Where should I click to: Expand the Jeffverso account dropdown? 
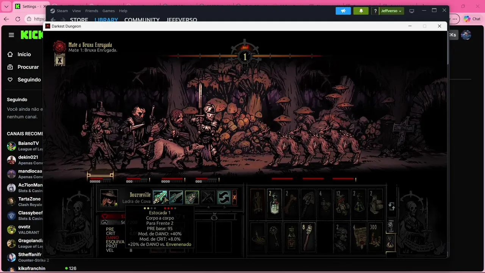coord(391,11)
